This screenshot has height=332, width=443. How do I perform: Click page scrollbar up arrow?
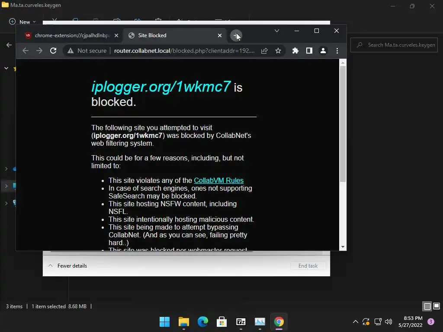pyautogui.click(x=343, y=63)
